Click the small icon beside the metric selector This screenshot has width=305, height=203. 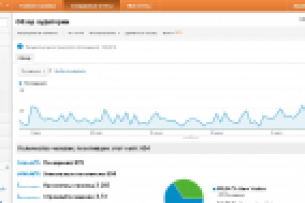[x=50, y=71]
